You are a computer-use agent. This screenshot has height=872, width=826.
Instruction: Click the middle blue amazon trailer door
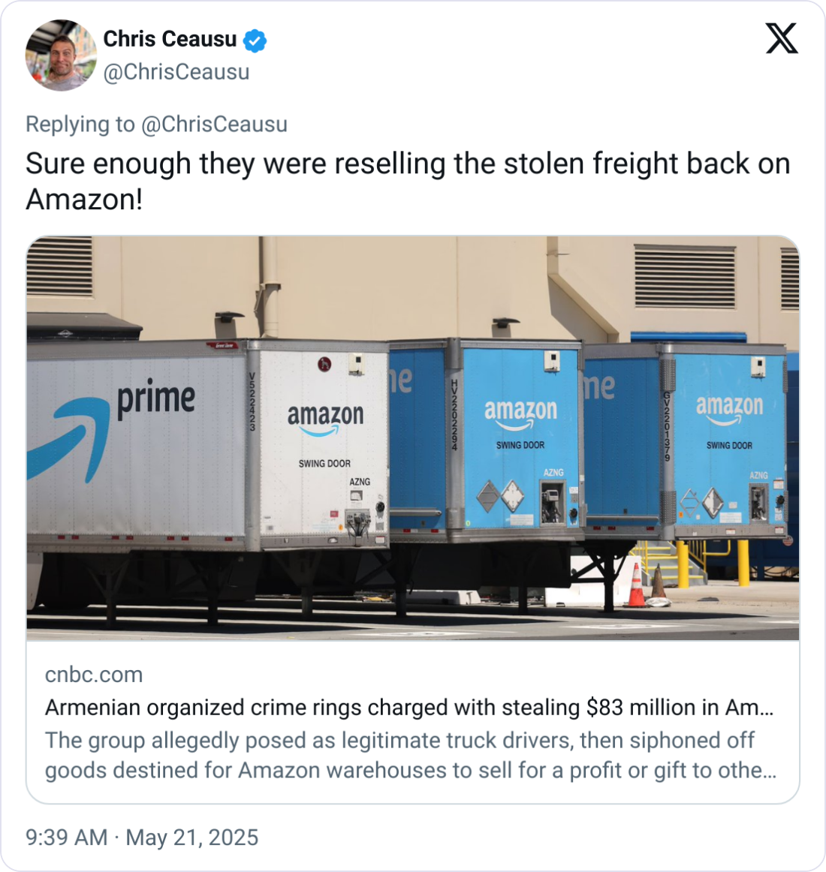click(x=521, y=438)
